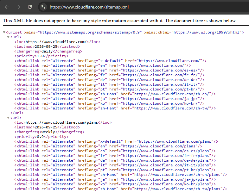
Task: Click the priority value 0.9
Action: pos(40,137)
